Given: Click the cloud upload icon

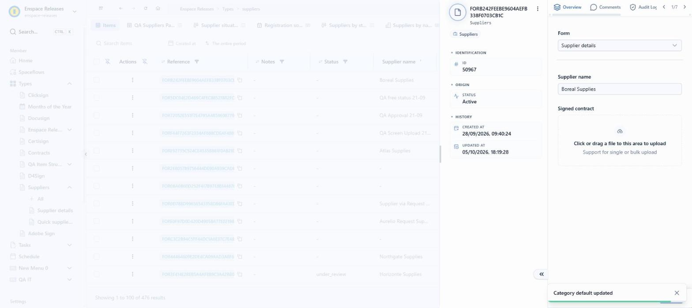Looking at the screenshot, I should (620, 131).
